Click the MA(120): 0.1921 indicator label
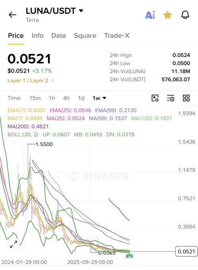This screenshot has width=198, height=270. point(152,118)
